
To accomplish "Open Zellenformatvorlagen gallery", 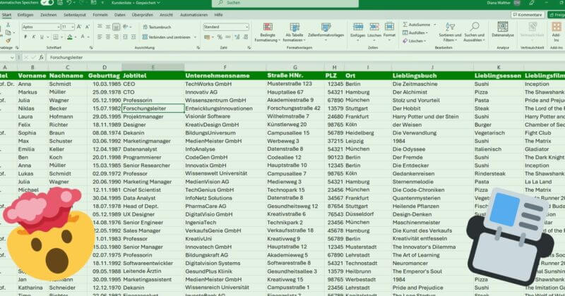I will click(326, 30).
